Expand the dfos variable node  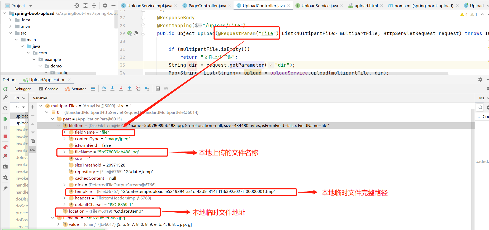coord(64,185)
